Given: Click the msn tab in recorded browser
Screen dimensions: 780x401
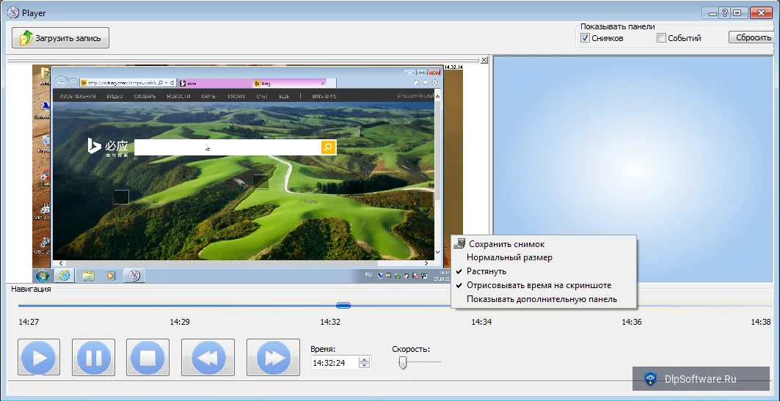Looking at the screenshot, I should [x=214, y=83].
